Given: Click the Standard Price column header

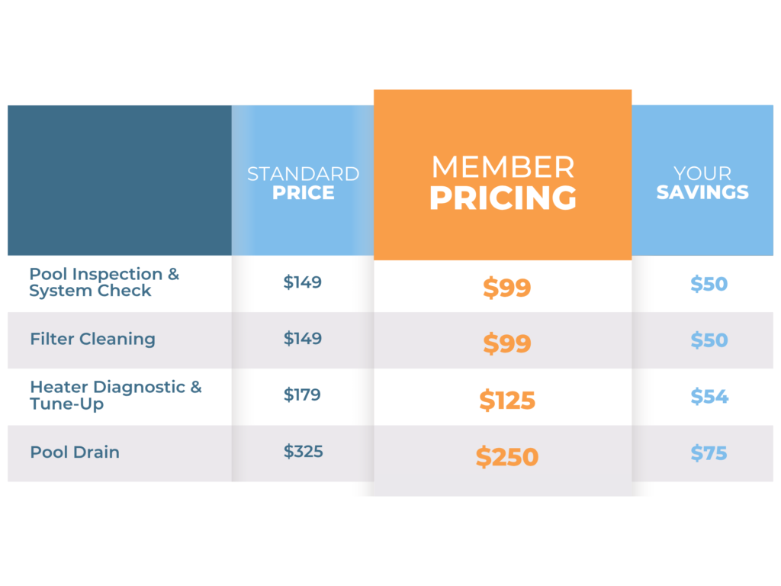Looking at the screenshot, I should 303,183.
